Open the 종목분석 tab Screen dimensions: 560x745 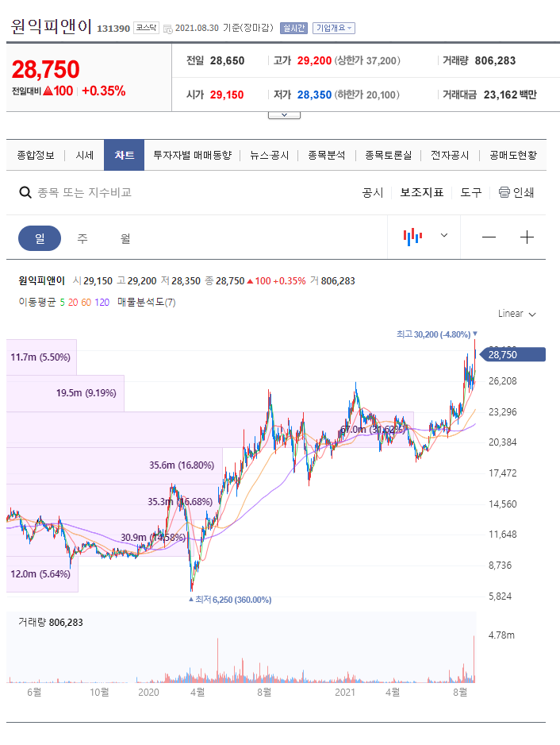click(x=327, y=155)
